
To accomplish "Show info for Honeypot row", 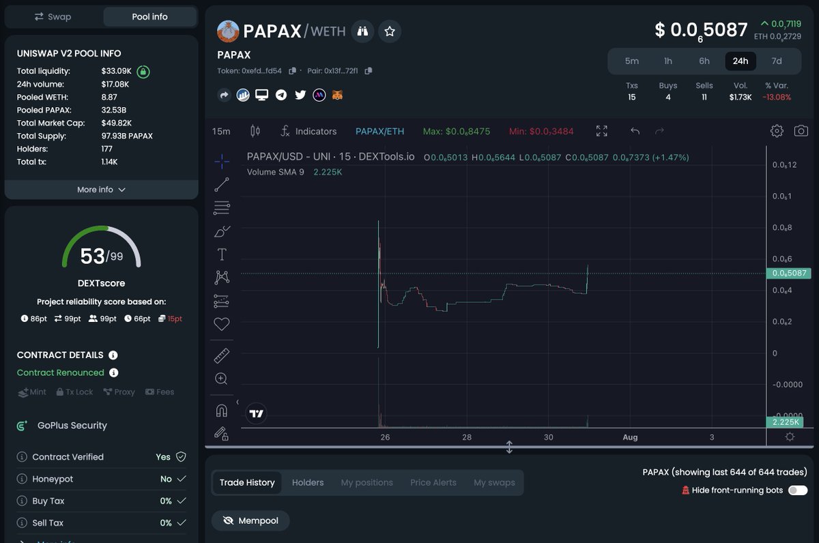I will 22,479.
